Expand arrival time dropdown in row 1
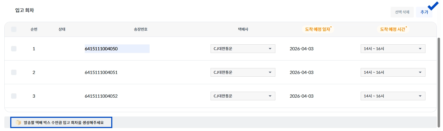443x131 pixels. (393, 49)
